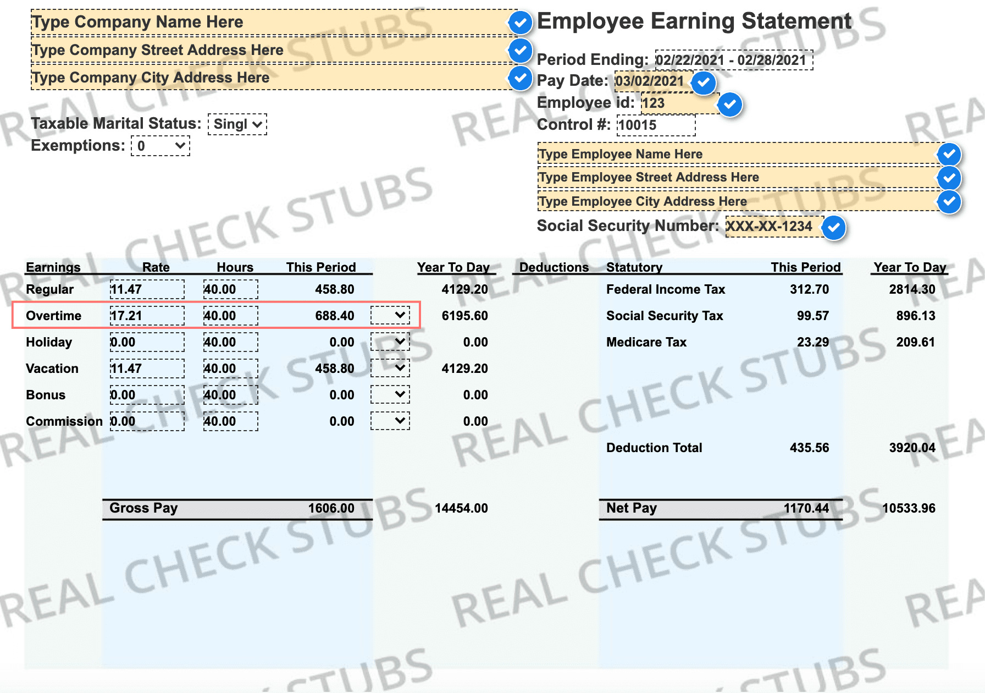Click the Employee Earning Statement heading
This screenshot has width=985, height=693.
(694, 21)
